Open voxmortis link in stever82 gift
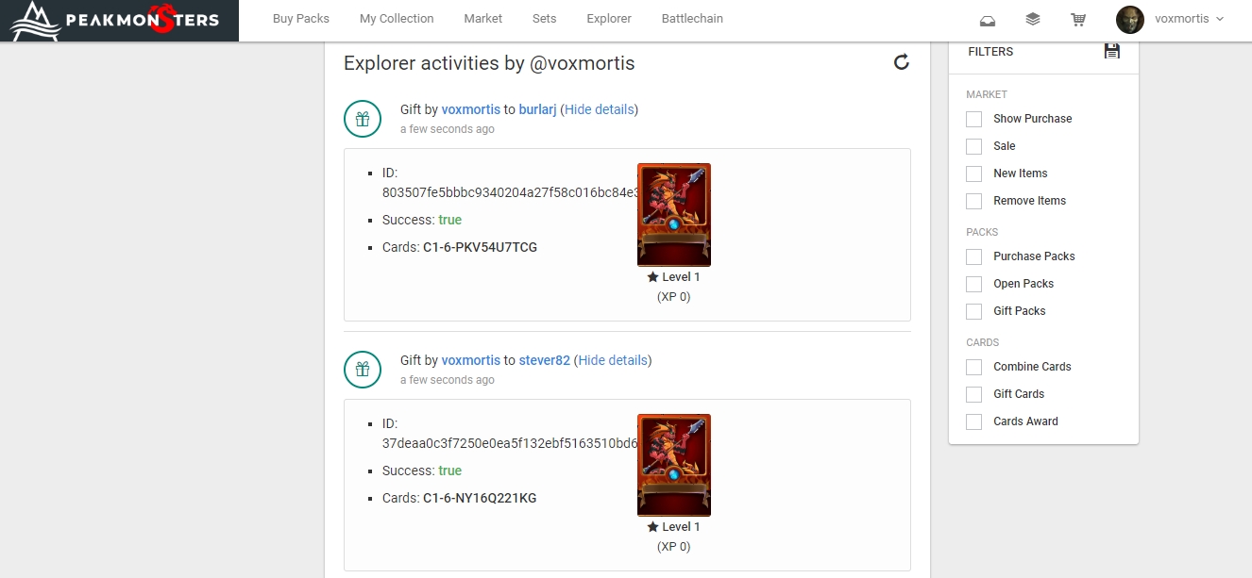 [471, 360]
